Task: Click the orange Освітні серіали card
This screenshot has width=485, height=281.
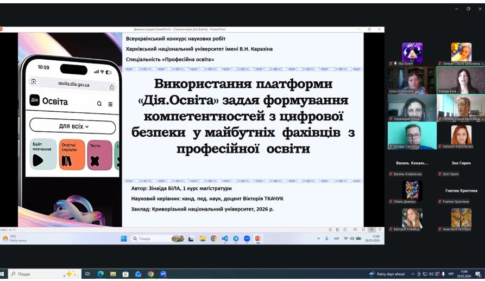Action: [x=72, y=155]
